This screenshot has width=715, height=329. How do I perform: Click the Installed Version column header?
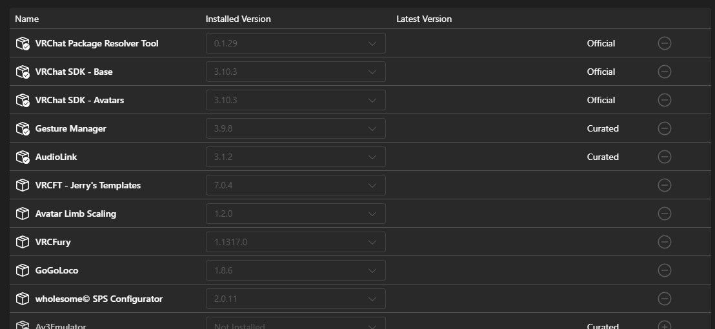pos(238,19)
